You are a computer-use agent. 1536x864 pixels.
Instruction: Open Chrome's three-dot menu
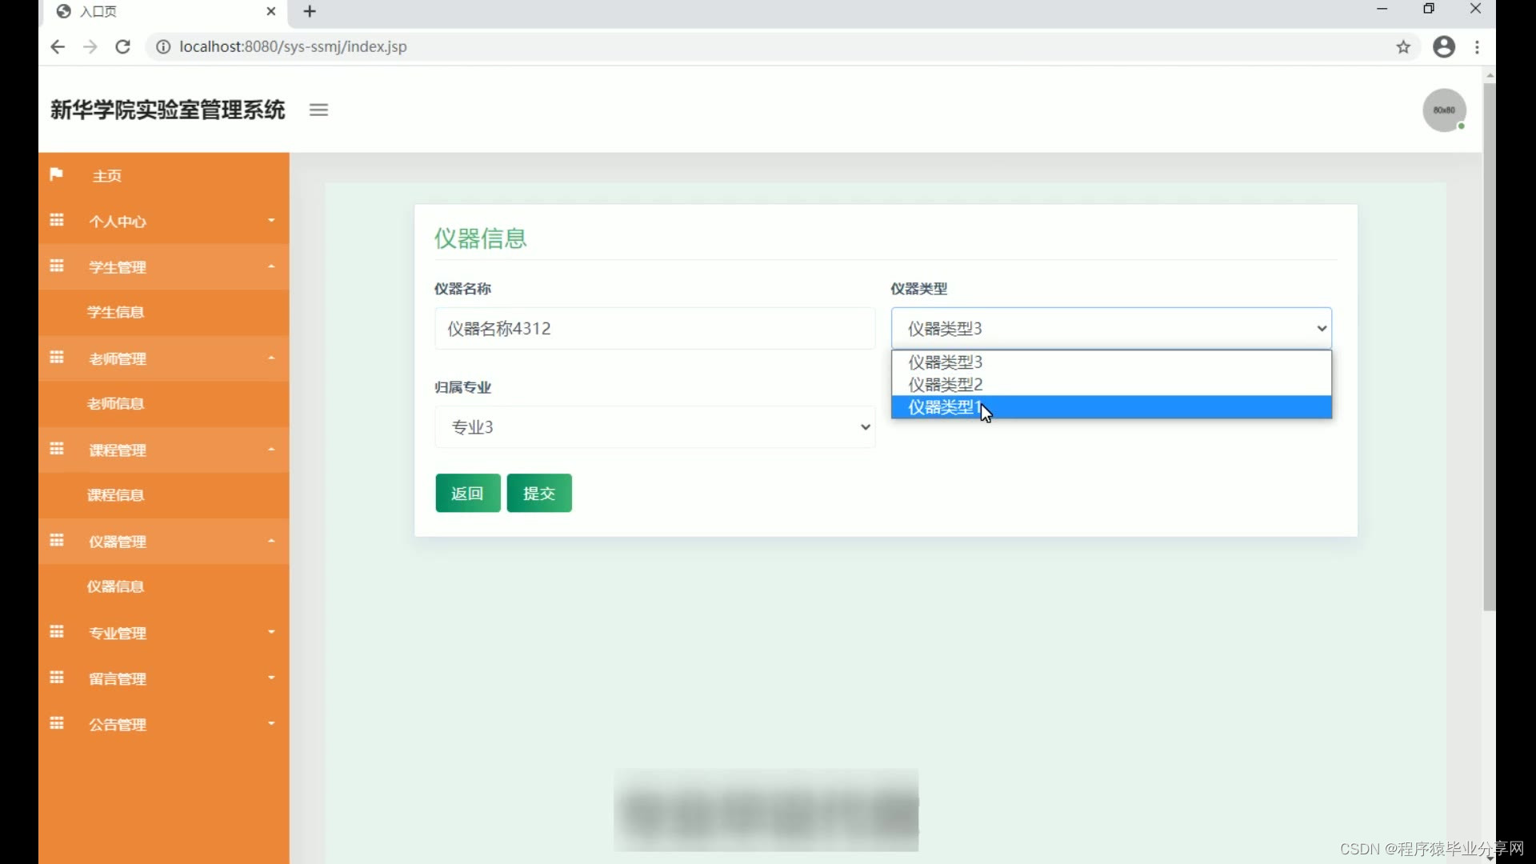click(x=1477, y=47)
